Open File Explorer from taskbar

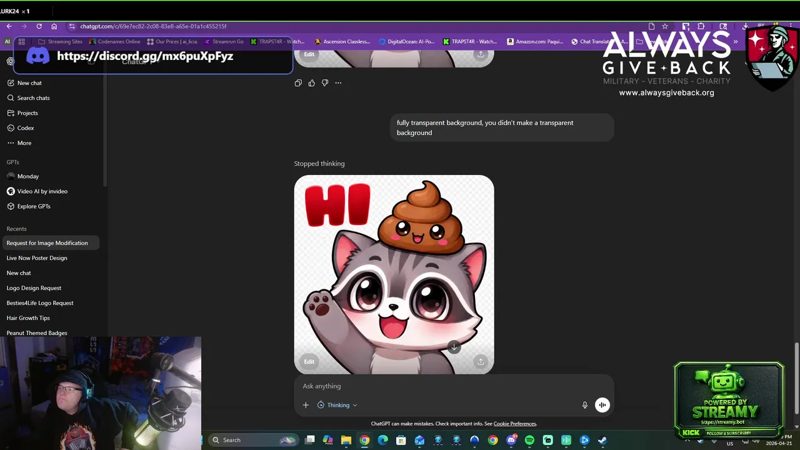click(x=346, y=440)
